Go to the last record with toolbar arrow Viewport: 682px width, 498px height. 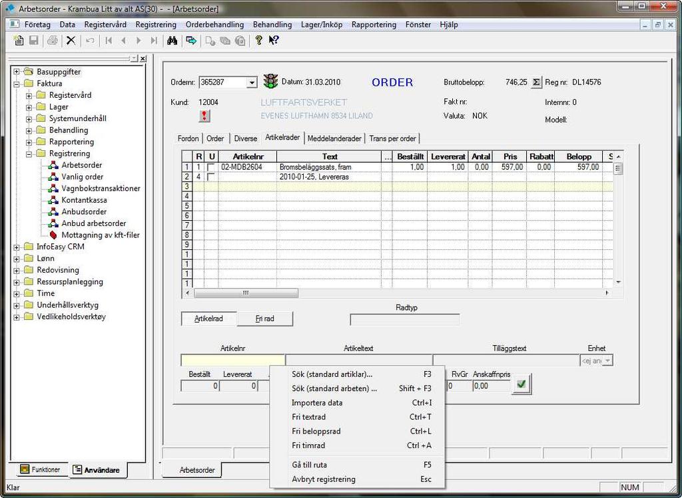pos(154,41)
